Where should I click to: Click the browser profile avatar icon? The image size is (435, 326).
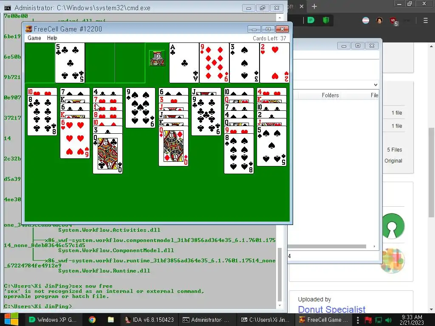pos(379,20)
